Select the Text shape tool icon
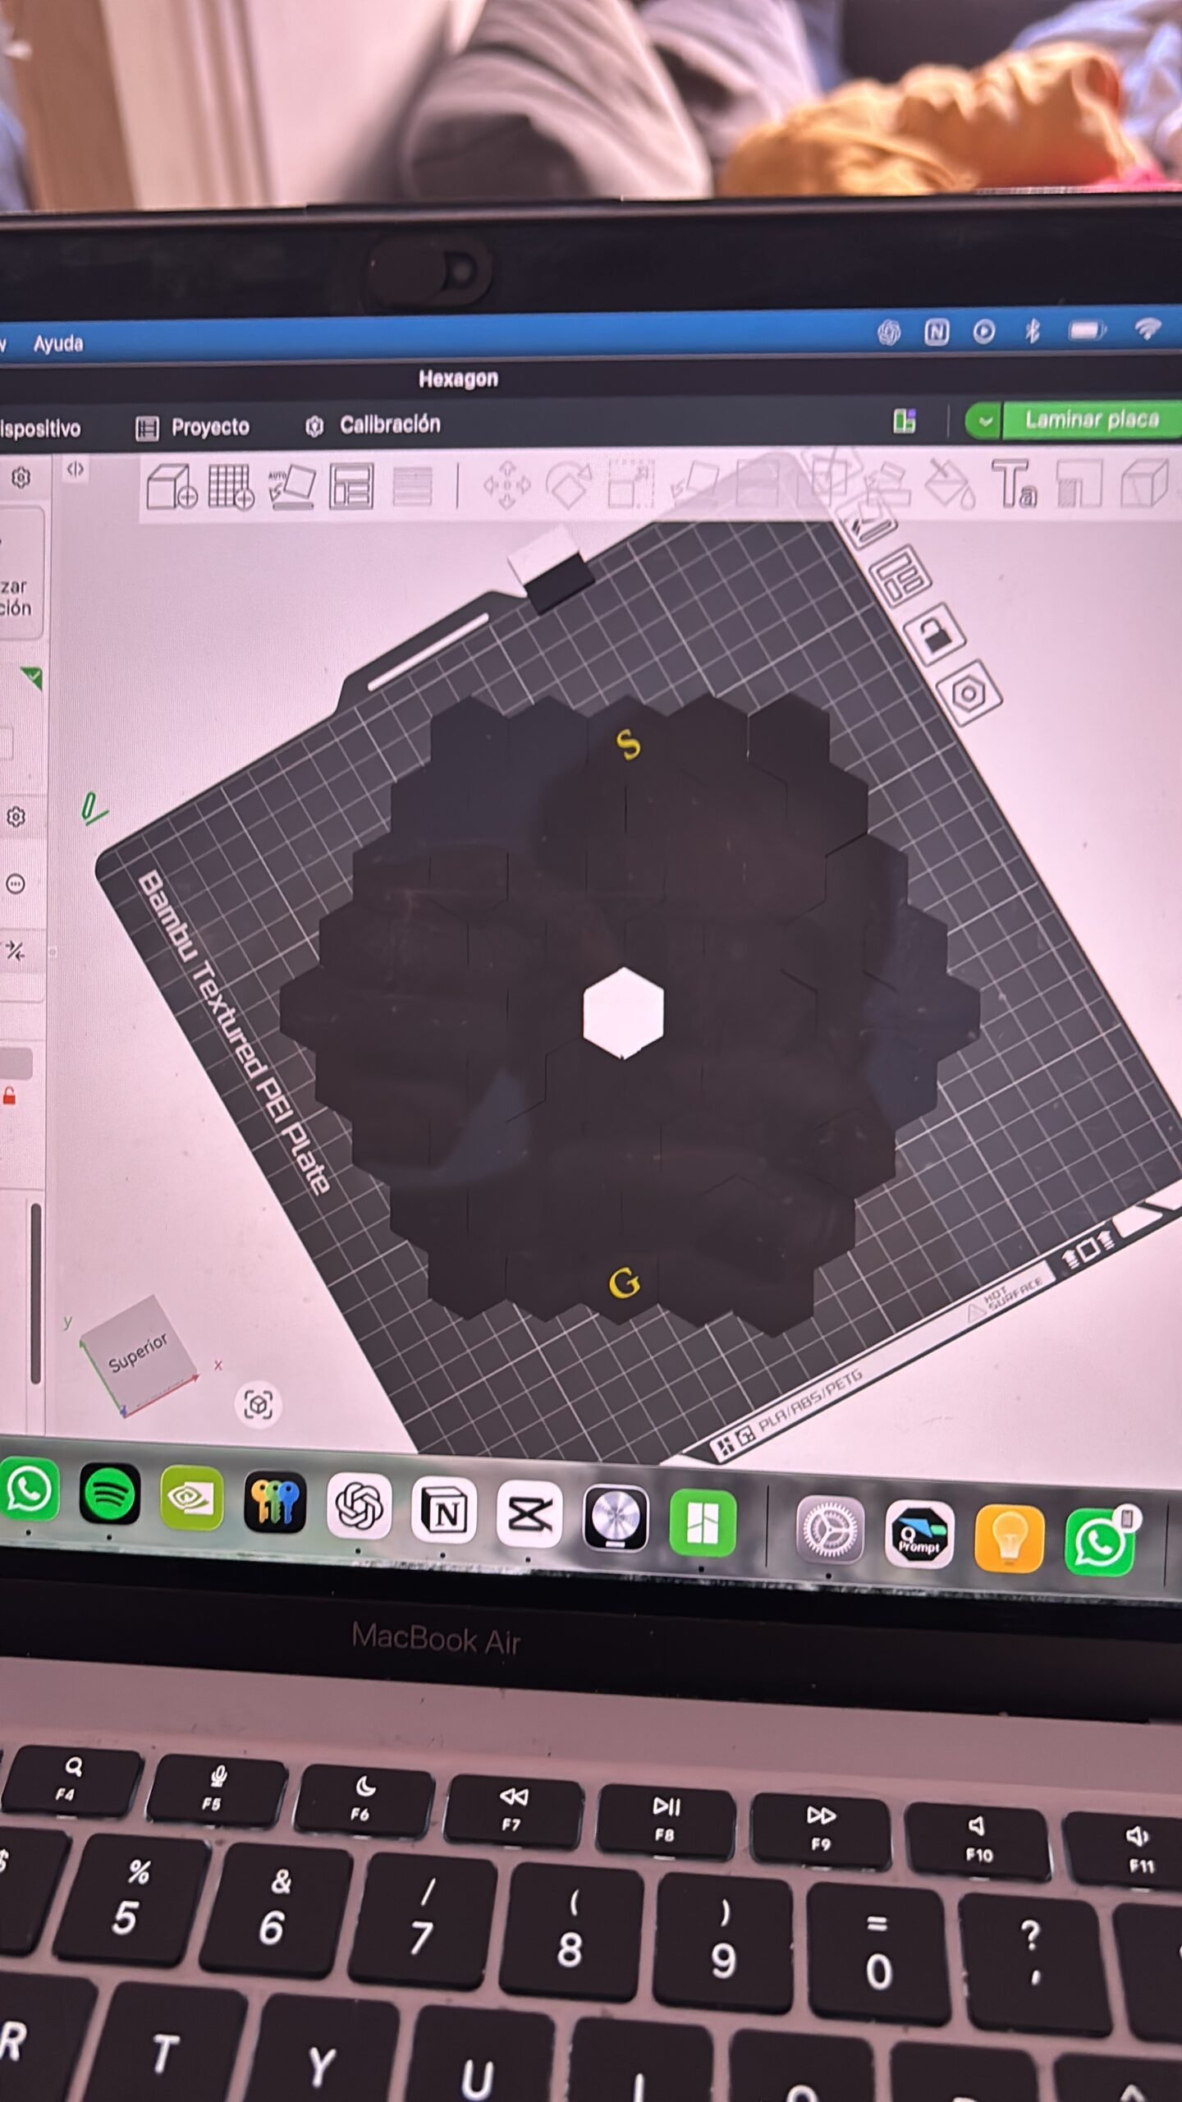The width and height of the screenshot is (1182, 2102). click(x=1015, y=483)
